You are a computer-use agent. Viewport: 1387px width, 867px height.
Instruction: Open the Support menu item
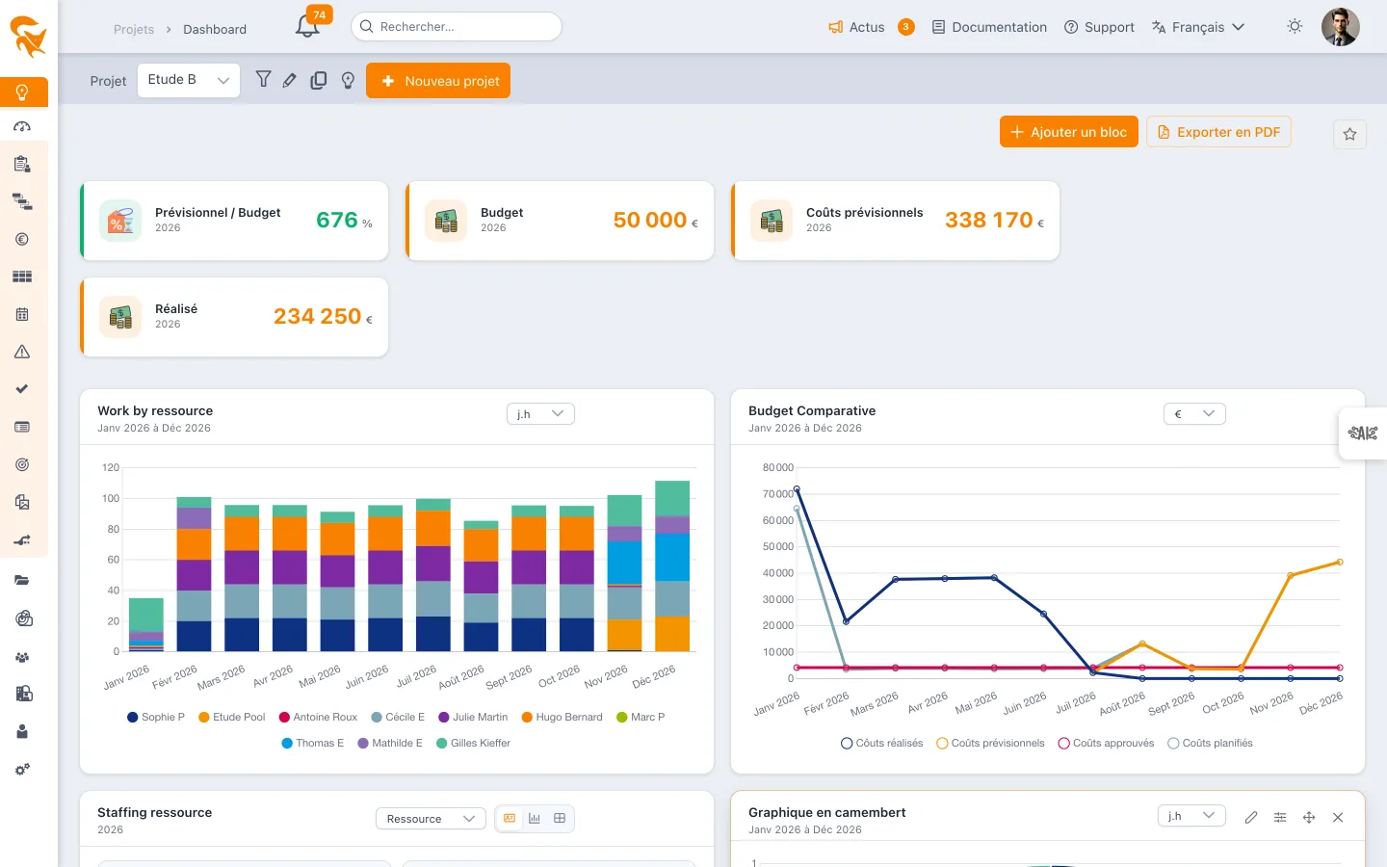[x=1099, y=27]
